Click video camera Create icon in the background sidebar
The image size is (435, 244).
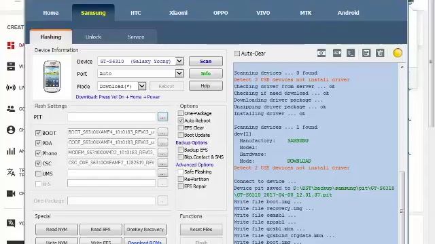coord(11,193)
